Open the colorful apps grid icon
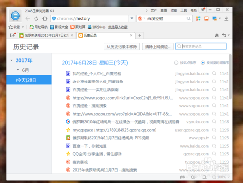Viewport: 243px width, 183px height. (198, 18)
